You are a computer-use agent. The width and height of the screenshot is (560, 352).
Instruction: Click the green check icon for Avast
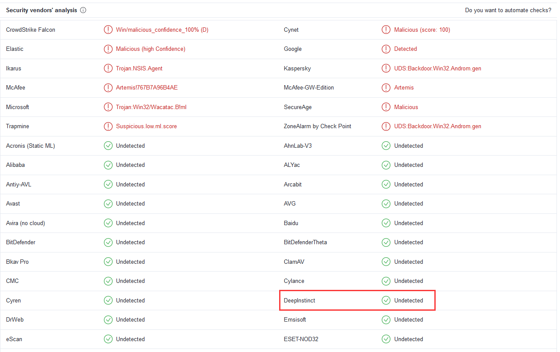108,204
